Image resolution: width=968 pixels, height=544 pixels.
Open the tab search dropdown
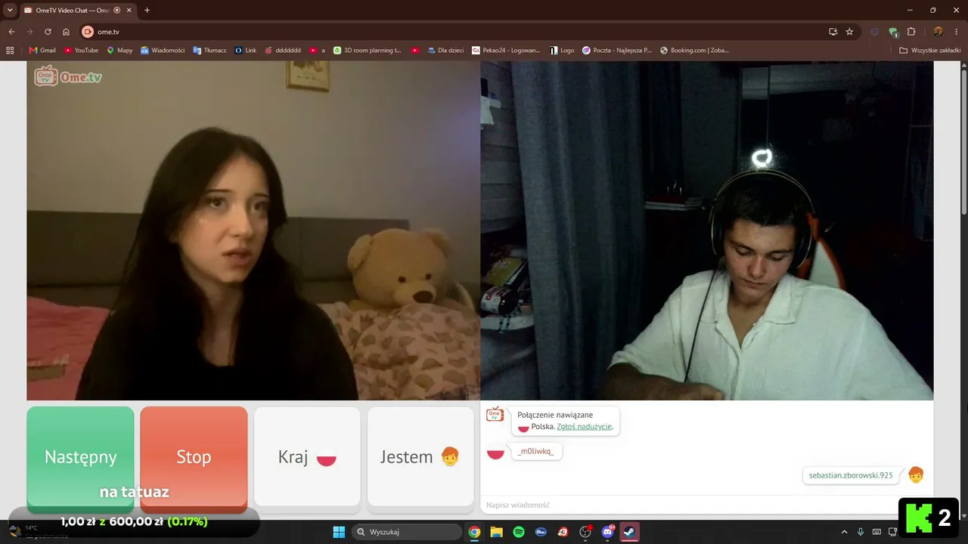click(x=10, y=11)
